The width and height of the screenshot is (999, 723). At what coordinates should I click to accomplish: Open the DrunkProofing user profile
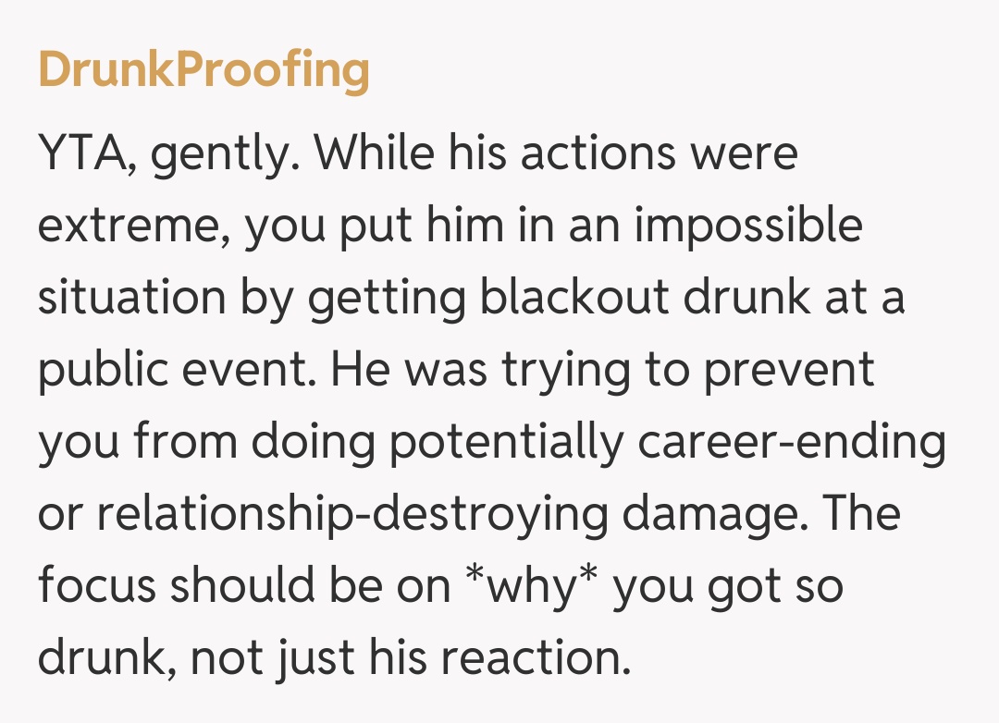(x=203, y=69)
